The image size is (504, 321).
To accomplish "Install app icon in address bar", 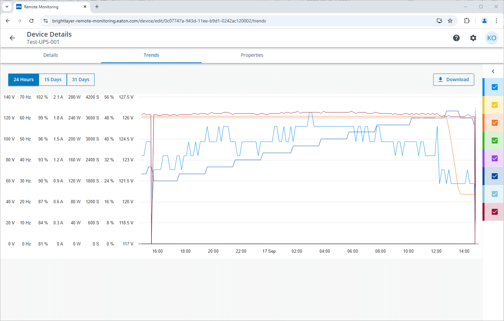I will click(440, 21).
